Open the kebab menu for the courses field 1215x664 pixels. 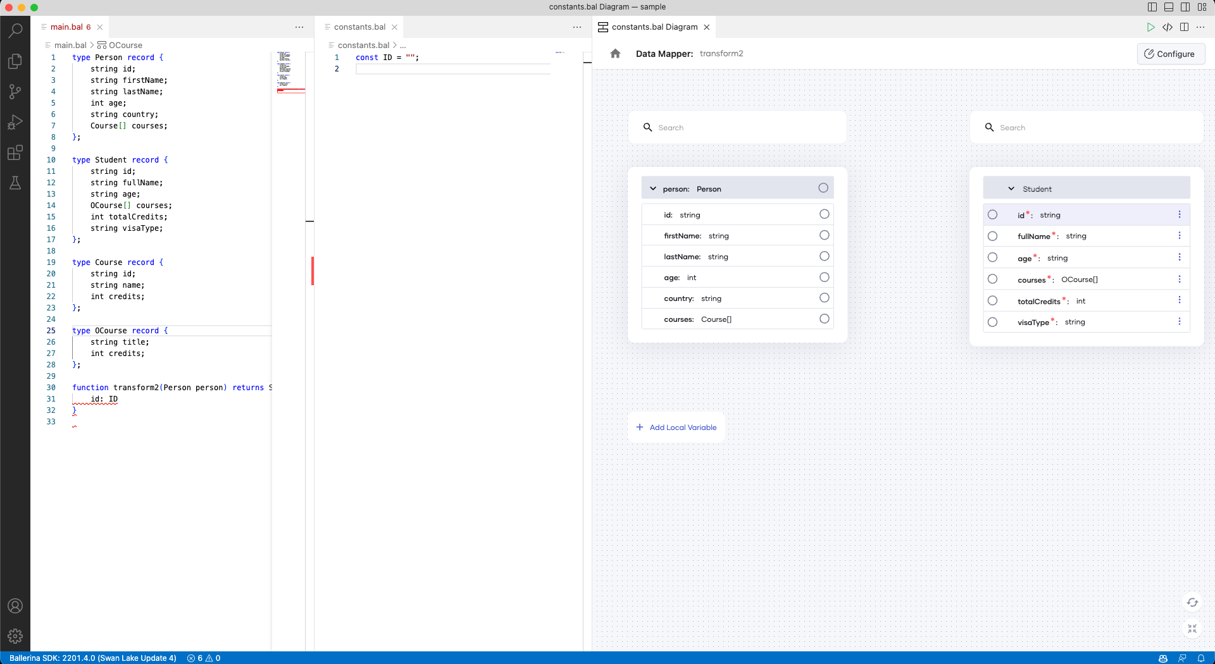(x=1179, y=279)
